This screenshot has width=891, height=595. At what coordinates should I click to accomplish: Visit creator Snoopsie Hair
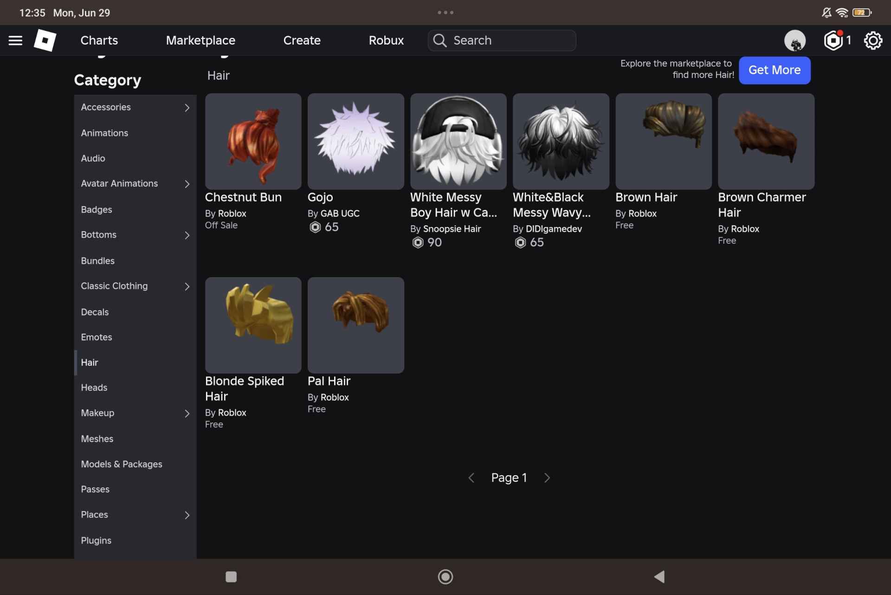452,229
